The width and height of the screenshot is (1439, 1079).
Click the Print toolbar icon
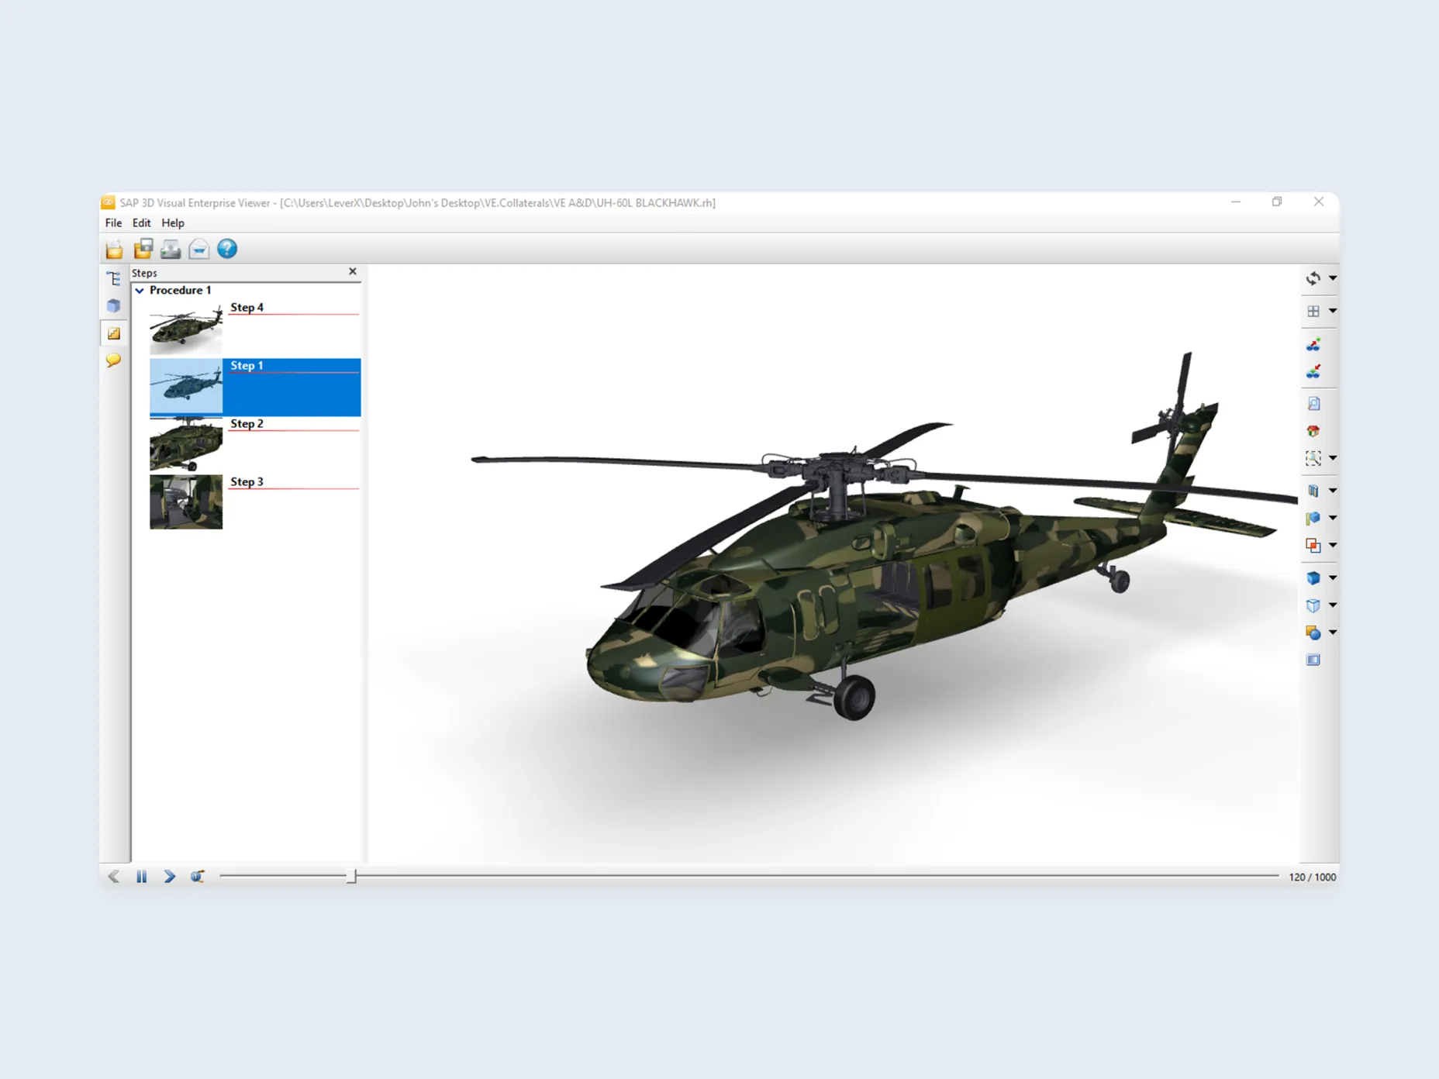coord(171,249)
